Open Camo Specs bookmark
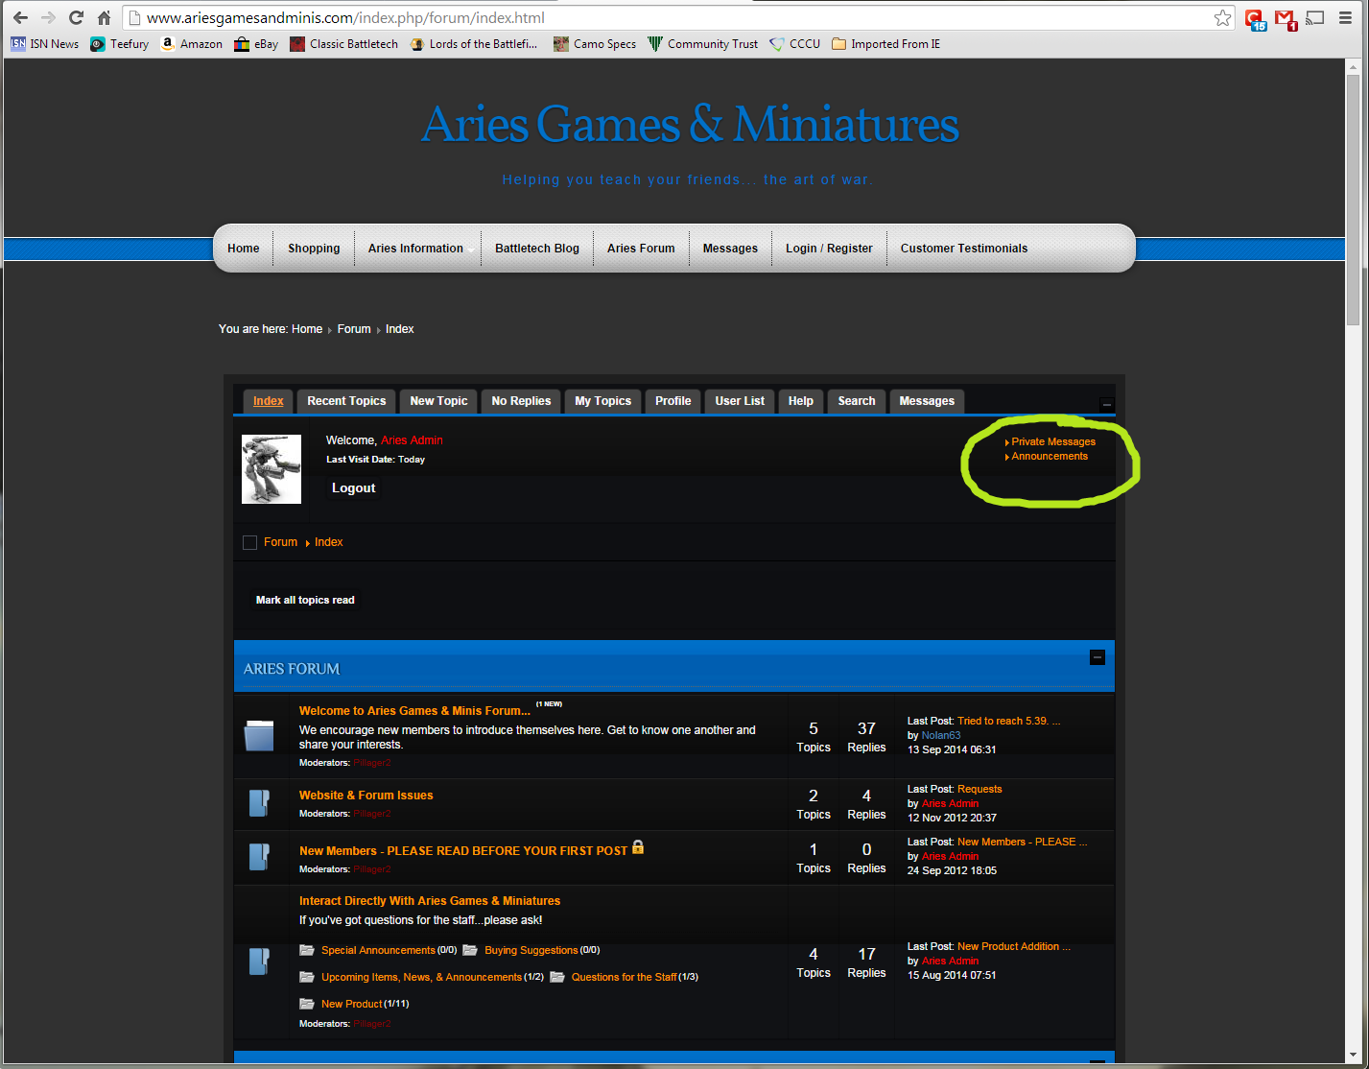Viewport: 1369px width, 1069px height. pyautogui.click(x=595, y=43)
